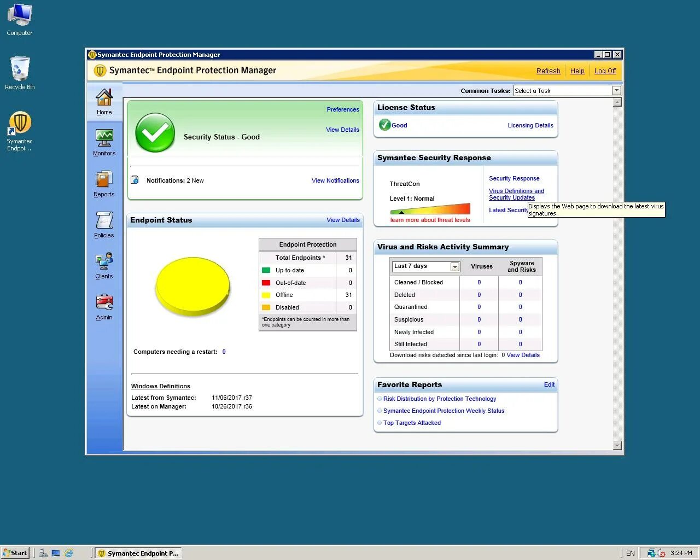Viewport: 700px width, 560px height.
Task: Click the taskbar clock showing 3:24 PM
Action: tap(681, 553)
